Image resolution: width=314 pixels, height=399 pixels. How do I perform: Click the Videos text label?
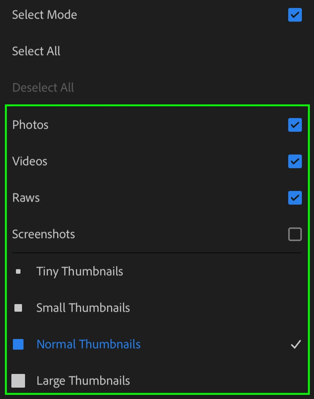(30, 161)
